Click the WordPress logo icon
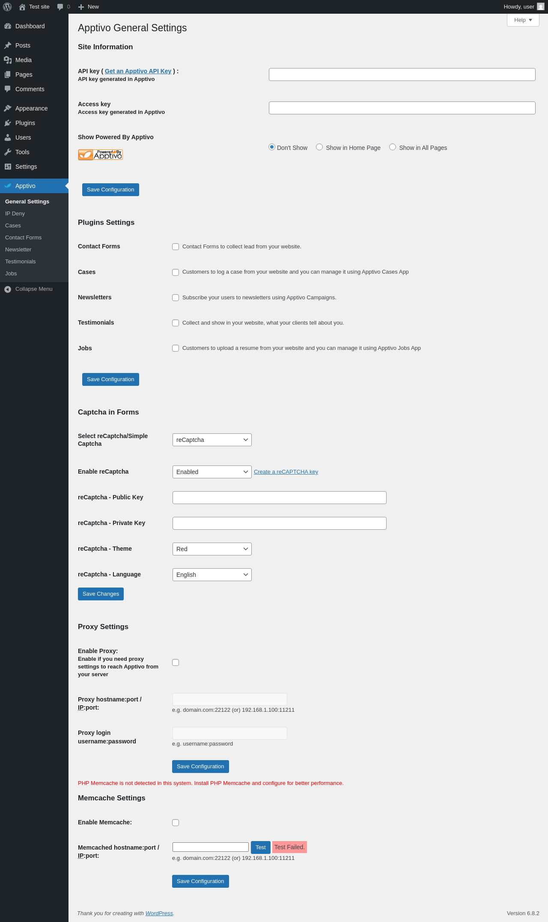This screenshot has width=548, height=922. [7, 7]
